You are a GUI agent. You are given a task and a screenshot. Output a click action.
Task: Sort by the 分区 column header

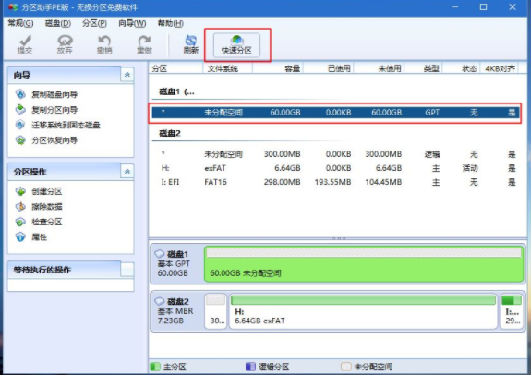coord(175,68)
